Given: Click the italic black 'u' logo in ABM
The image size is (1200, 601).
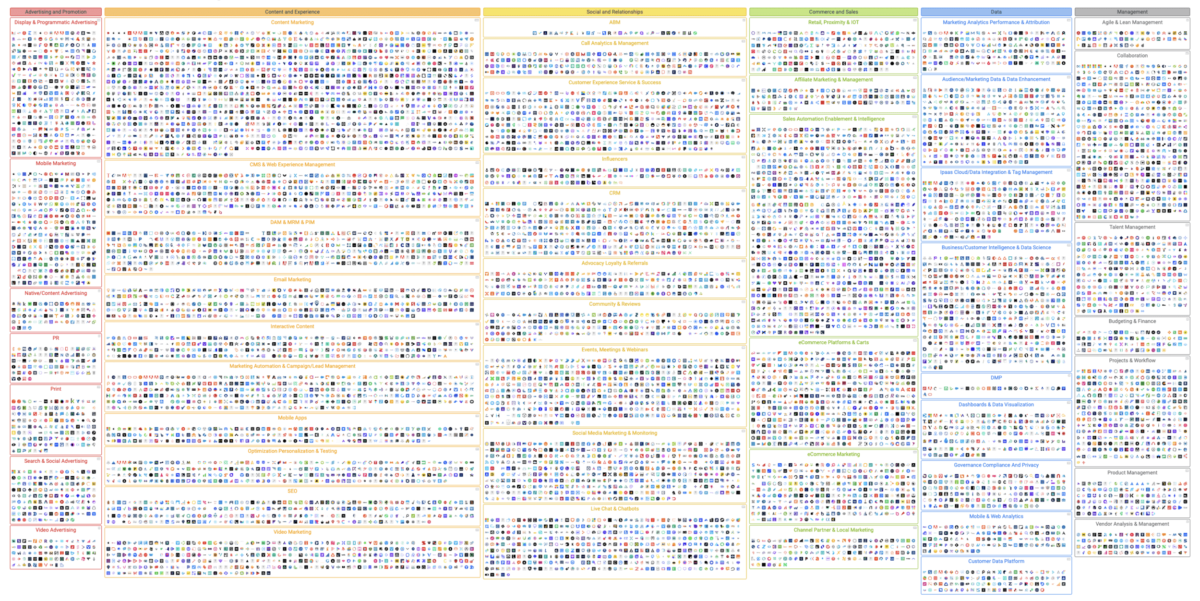Looking at the screenshot, I should tap(690, 33).
